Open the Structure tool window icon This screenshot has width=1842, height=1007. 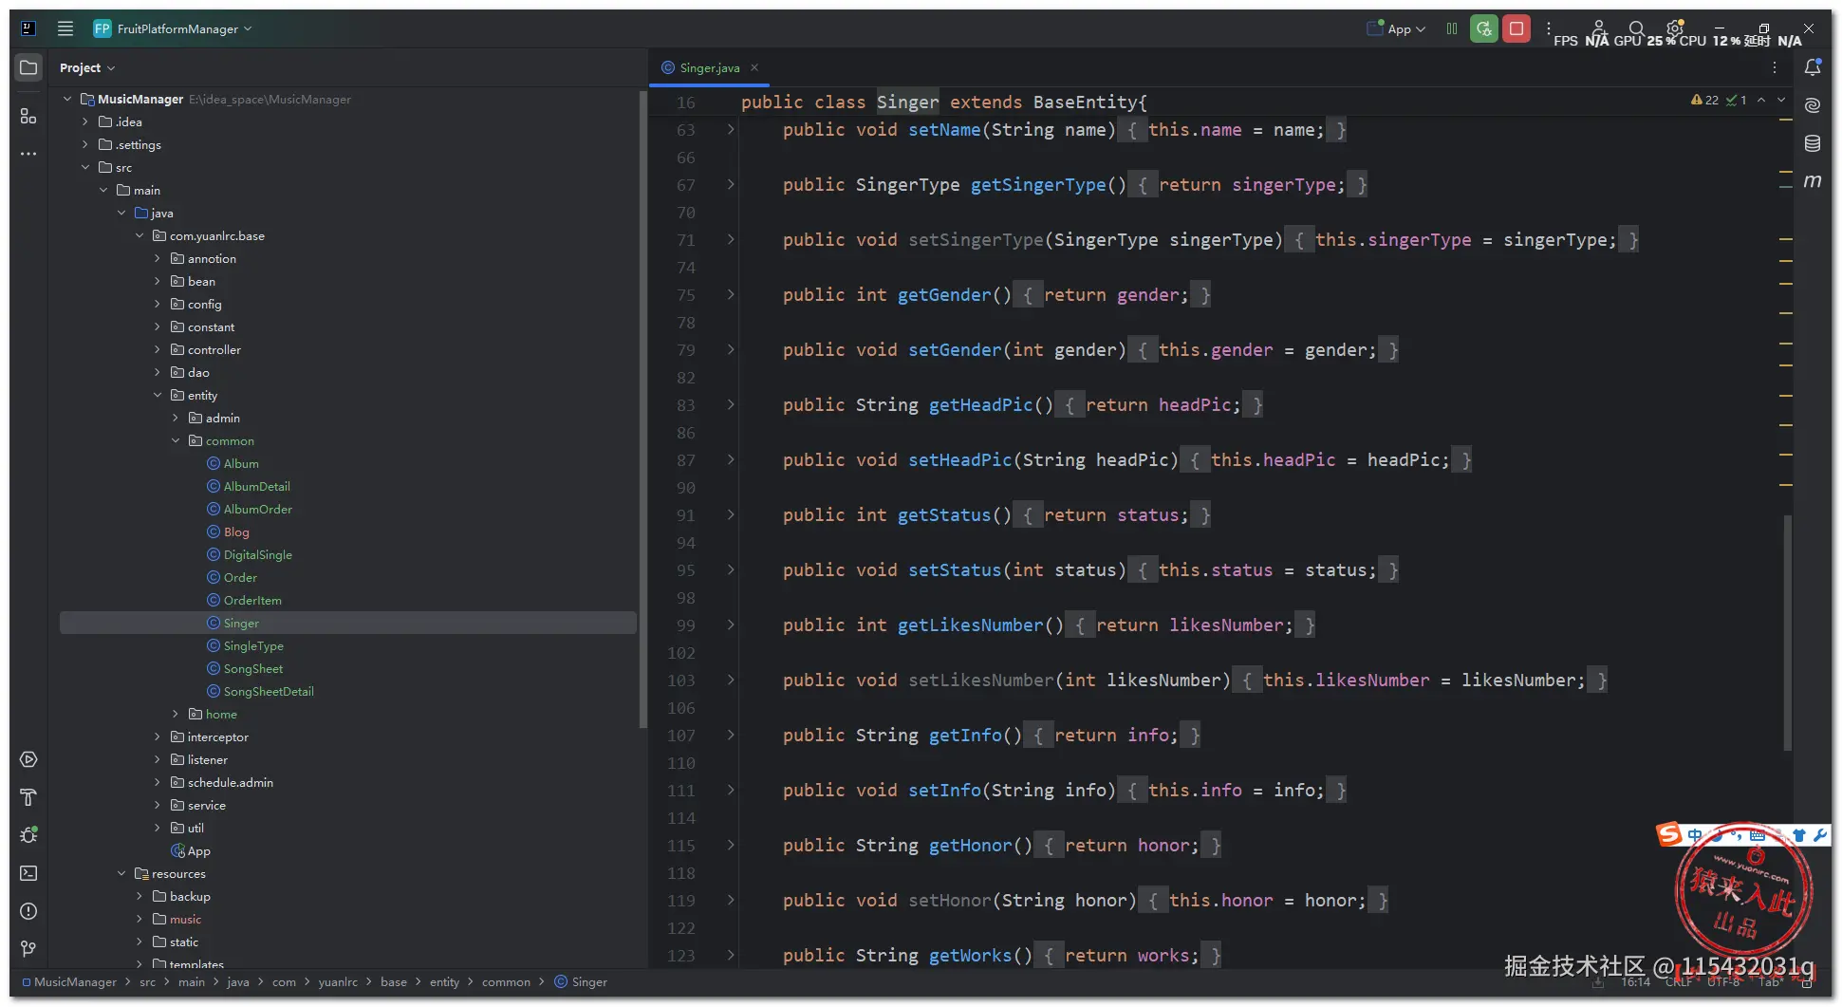click(x=28, y=116)
